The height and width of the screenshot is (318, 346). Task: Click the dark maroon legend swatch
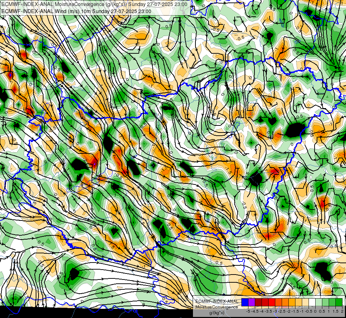258,302
